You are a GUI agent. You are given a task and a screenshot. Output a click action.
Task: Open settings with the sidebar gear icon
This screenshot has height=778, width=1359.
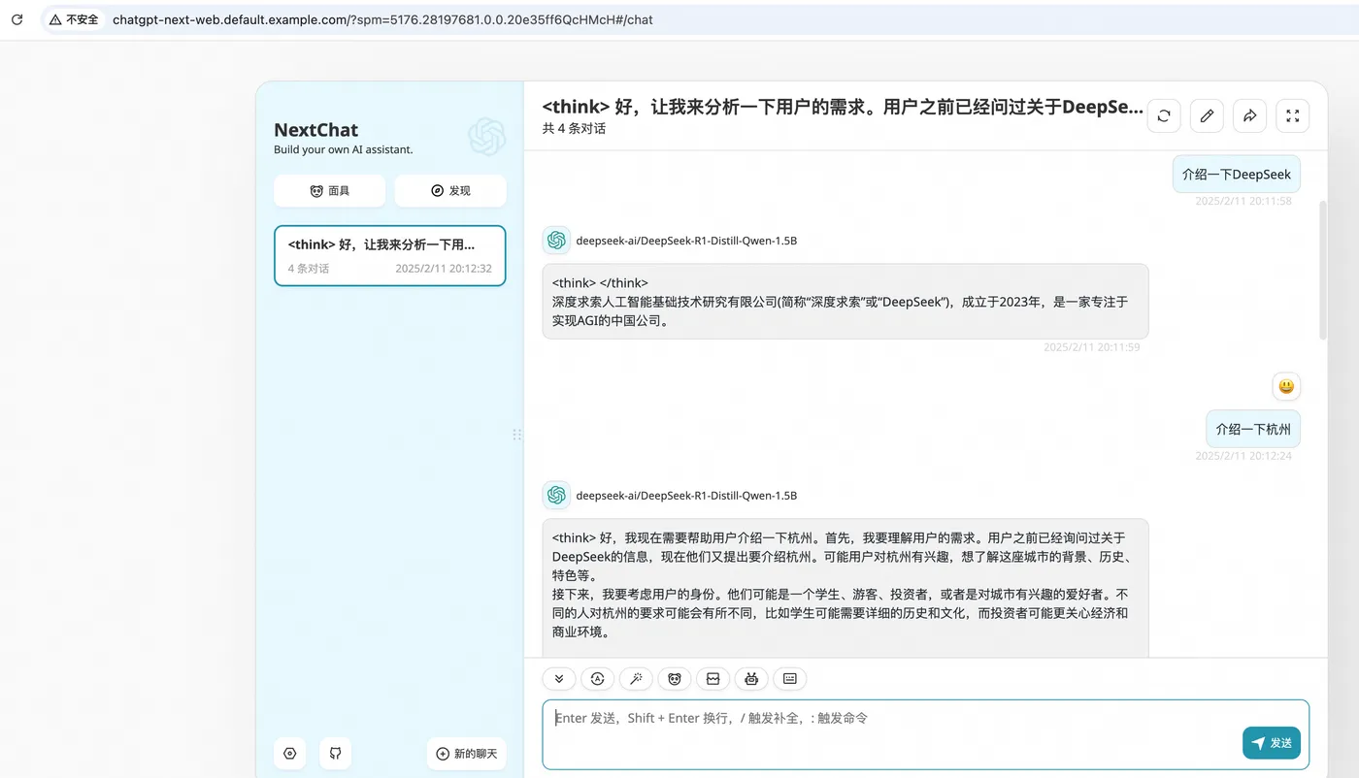click(x=289, y=754)
